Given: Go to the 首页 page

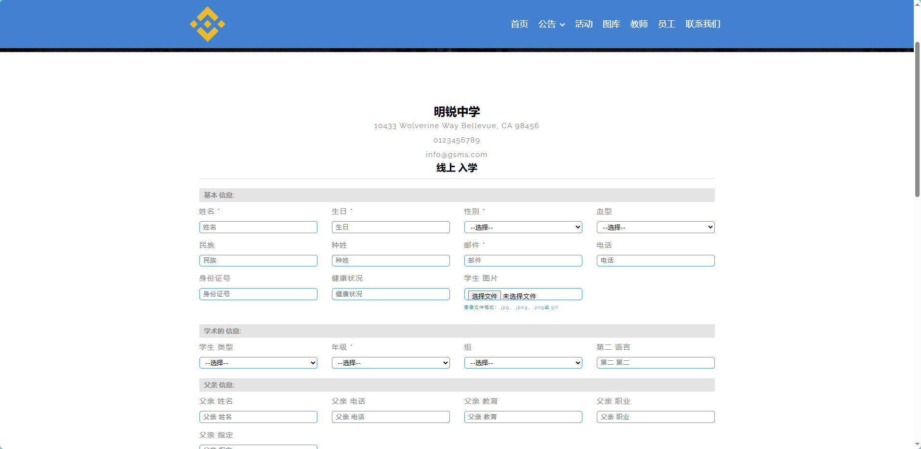Looking at the screenshot, I should 519,24.
